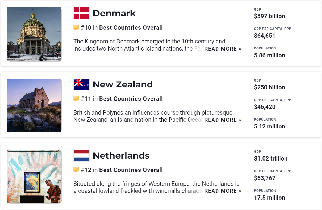Click the gold badge icon beside #10 ranking
Screen dimensions: 322x210
click(76, 27)
